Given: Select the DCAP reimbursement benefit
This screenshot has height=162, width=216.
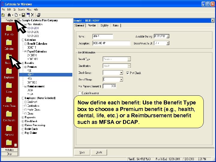Looking at the screenshot, I should [x=30, y=90].
